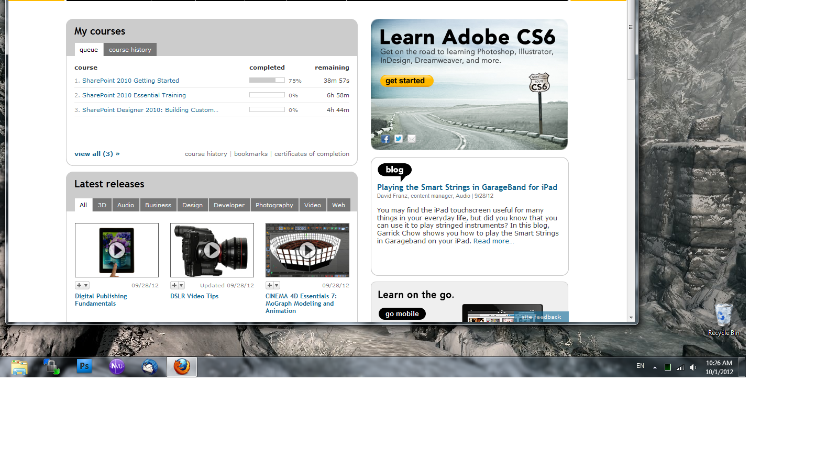Viewport: 838px width, 471px height.
Task: Click the yellow get started button
Action: [x=406, y=81]
